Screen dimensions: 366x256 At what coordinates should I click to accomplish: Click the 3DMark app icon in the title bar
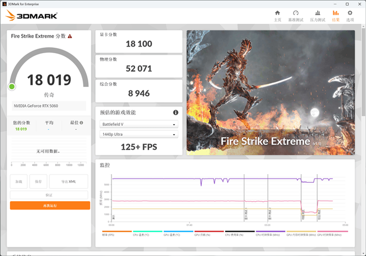pos(4,4)
